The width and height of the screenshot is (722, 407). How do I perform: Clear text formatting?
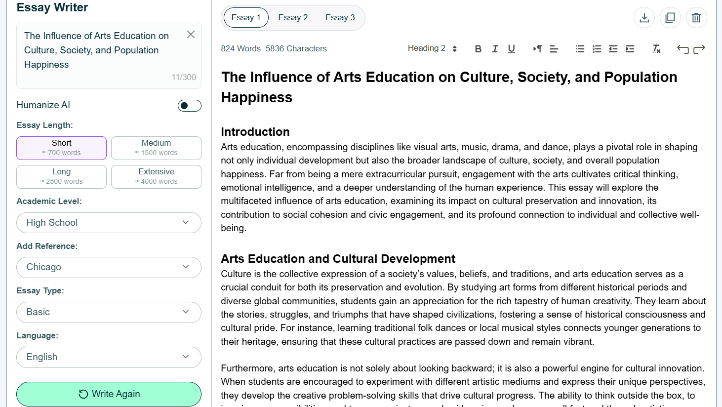656,49
